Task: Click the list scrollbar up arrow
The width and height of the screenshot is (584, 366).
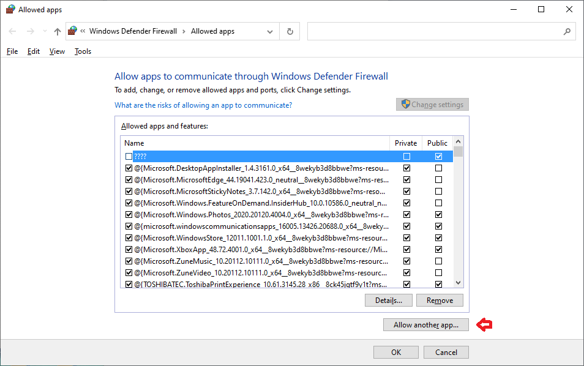Action: [458, 141]
